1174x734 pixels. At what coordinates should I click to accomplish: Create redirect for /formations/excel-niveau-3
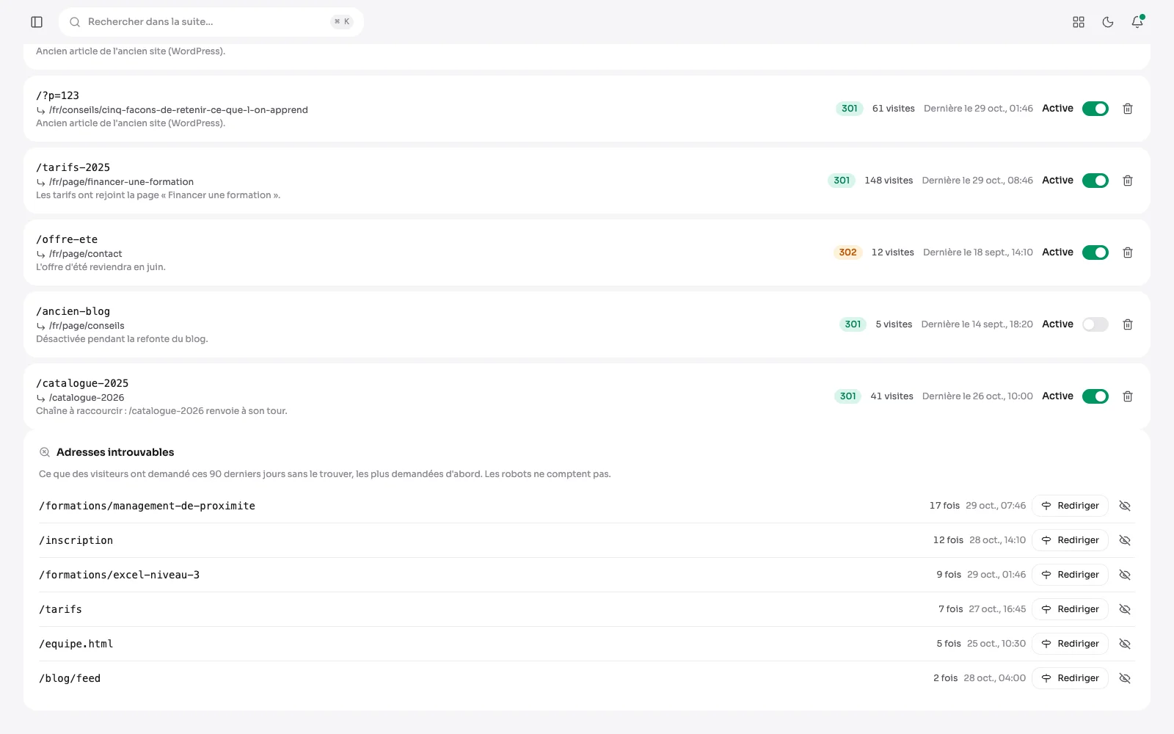coord(1070,575)
